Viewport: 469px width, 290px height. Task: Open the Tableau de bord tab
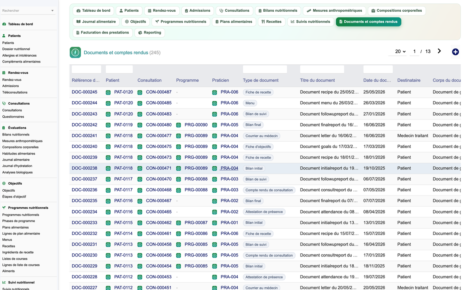[x=93, y=11]
